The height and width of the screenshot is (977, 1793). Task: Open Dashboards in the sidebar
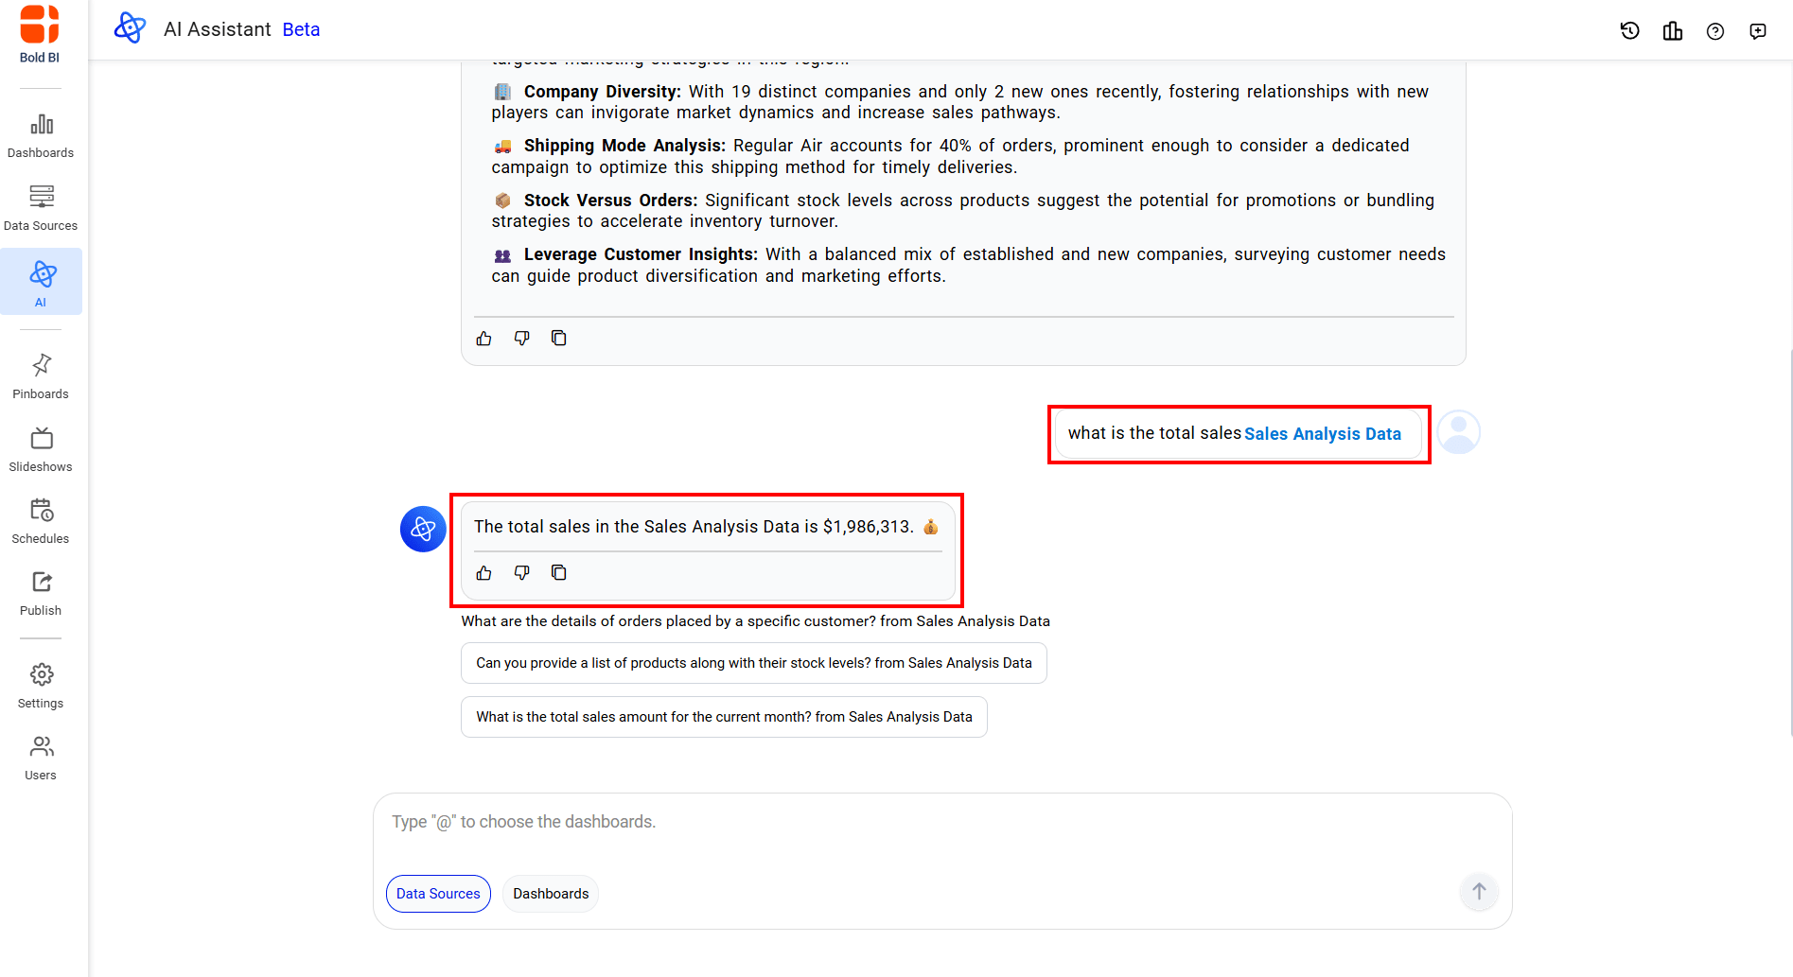pyautogui.click(x=41, y=135)
